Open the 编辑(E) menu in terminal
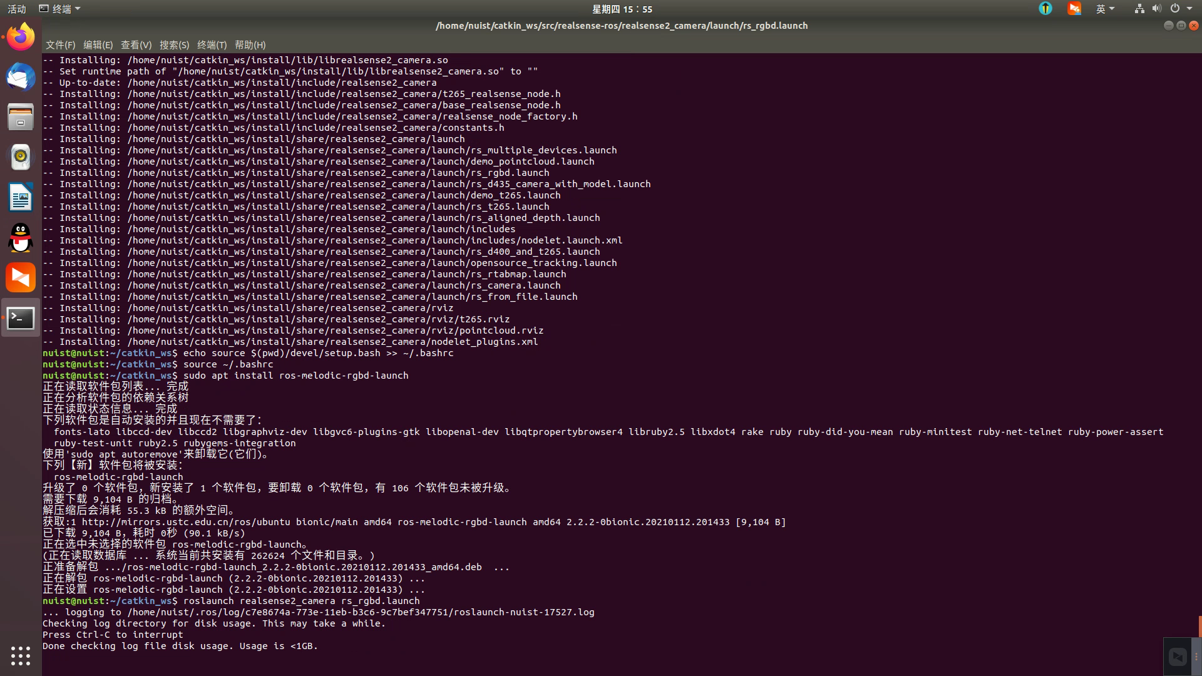This screenshot has width=1202, height=676. [96, 44]
